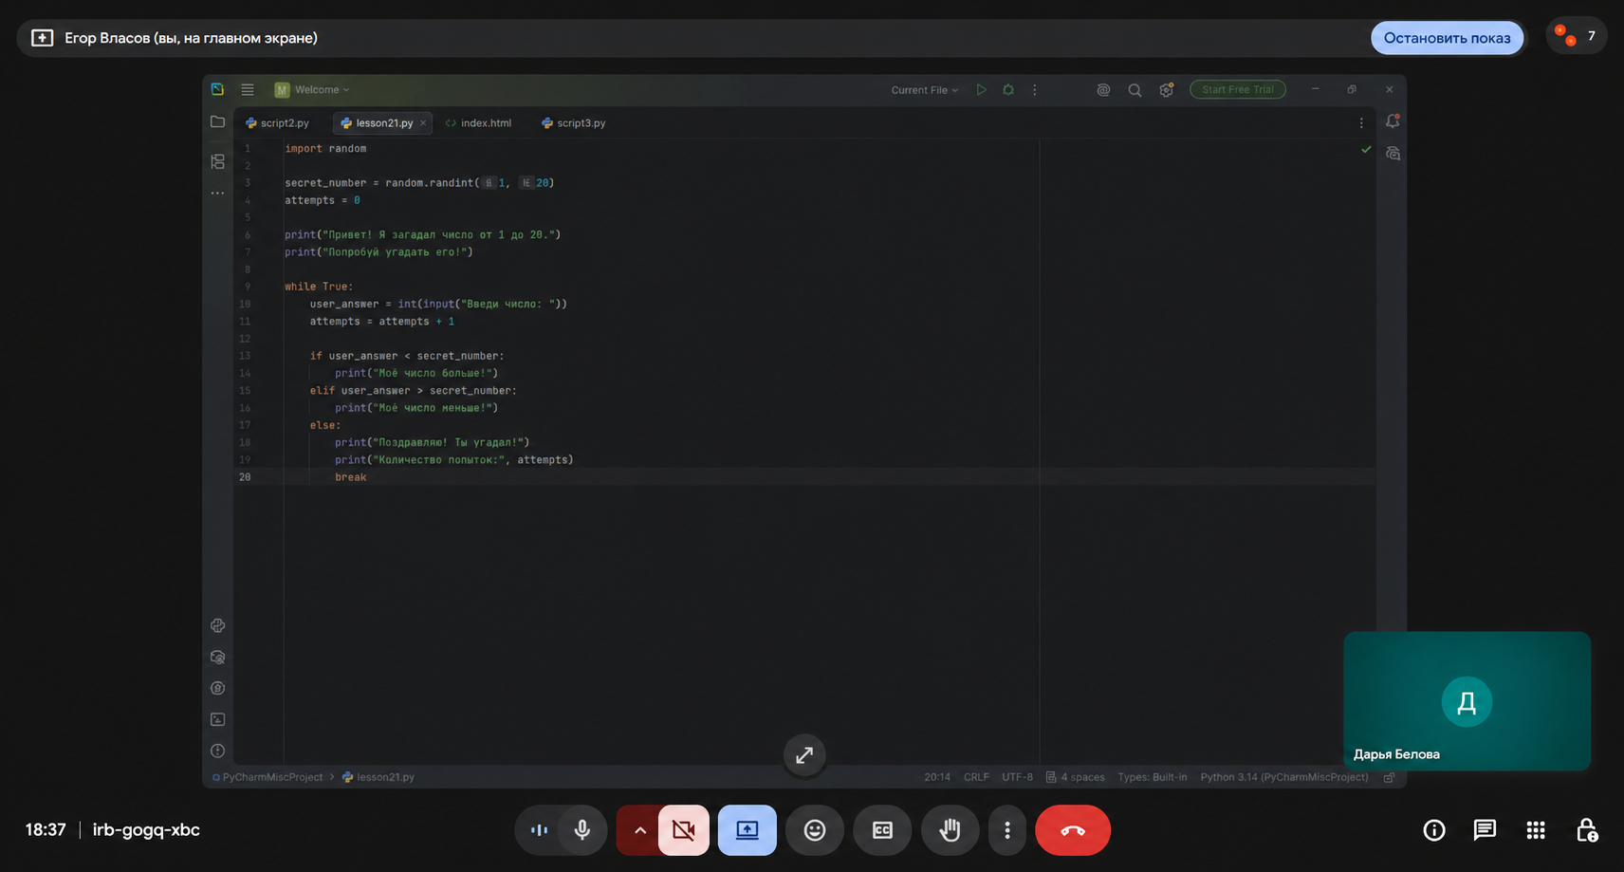
Task: Switch to the script3.py tab
Action: coord(574,122)
